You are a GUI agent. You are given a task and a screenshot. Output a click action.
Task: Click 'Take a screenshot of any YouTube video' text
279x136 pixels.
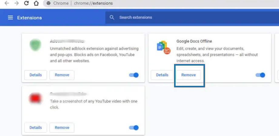94,104
